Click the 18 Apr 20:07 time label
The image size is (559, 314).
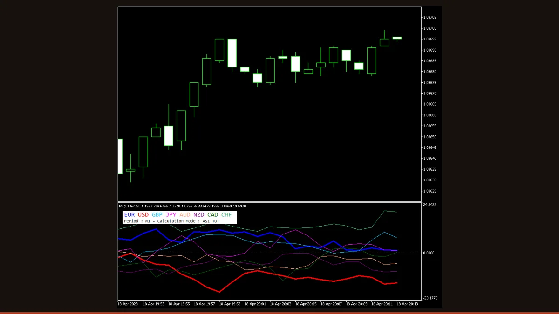(331, 304)
